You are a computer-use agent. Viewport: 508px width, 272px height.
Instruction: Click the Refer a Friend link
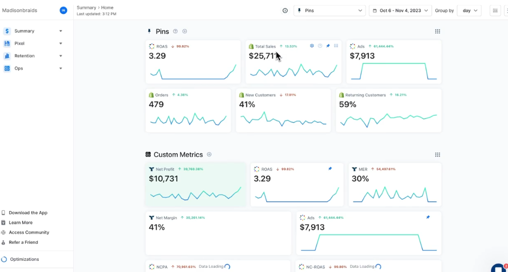[23, 242]
